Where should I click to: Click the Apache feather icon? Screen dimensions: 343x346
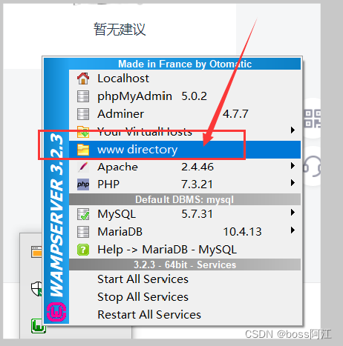point(83,167)
